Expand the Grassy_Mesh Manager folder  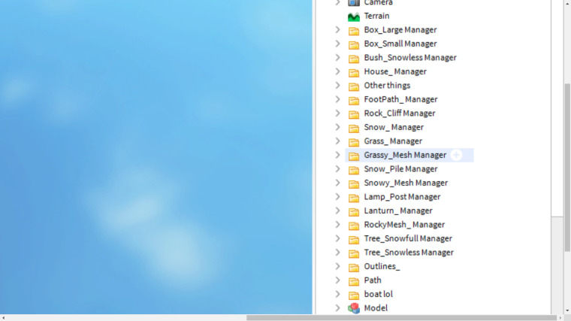[337, 155]
